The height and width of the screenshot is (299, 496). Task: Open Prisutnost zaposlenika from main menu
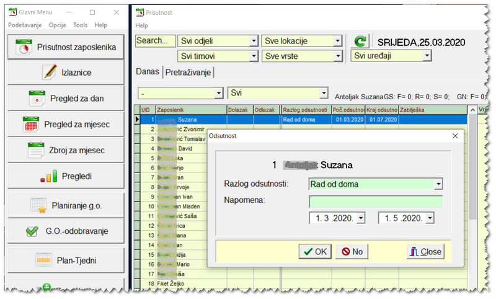coord(66,47)
